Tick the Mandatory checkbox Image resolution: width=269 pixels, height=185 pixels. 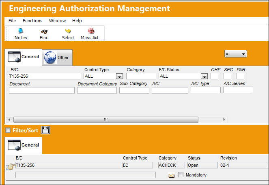181,175
